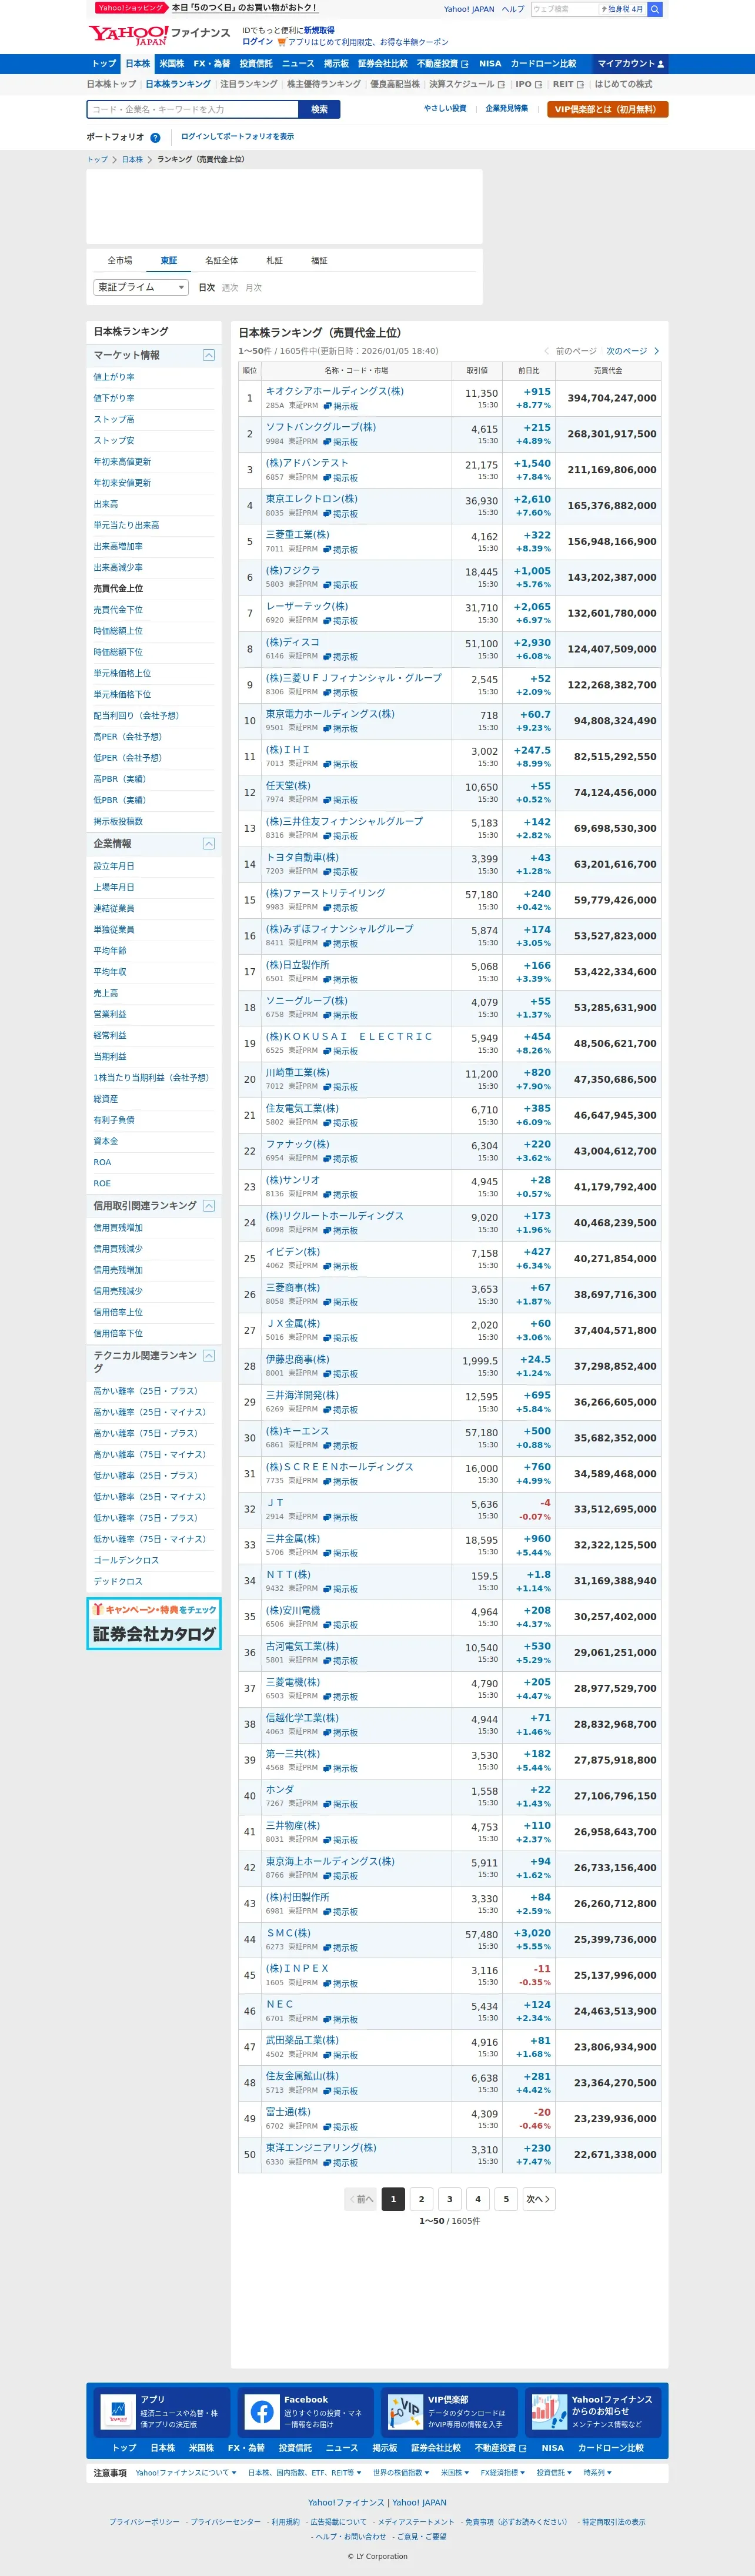
Task: Click the board icon for 三菱重工業
Action: pyautogui.click(x=327, y=550)
